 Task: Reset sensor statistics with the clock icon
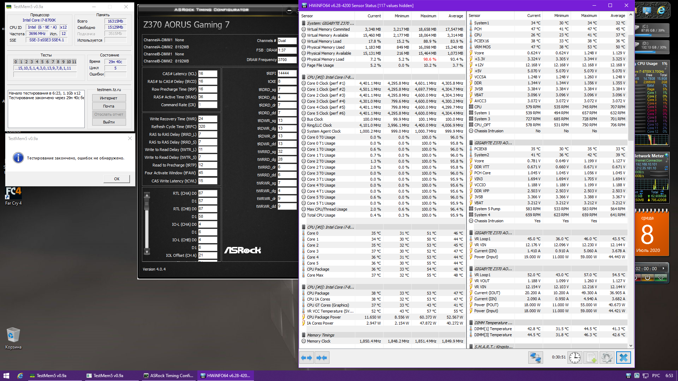point(575,358)
